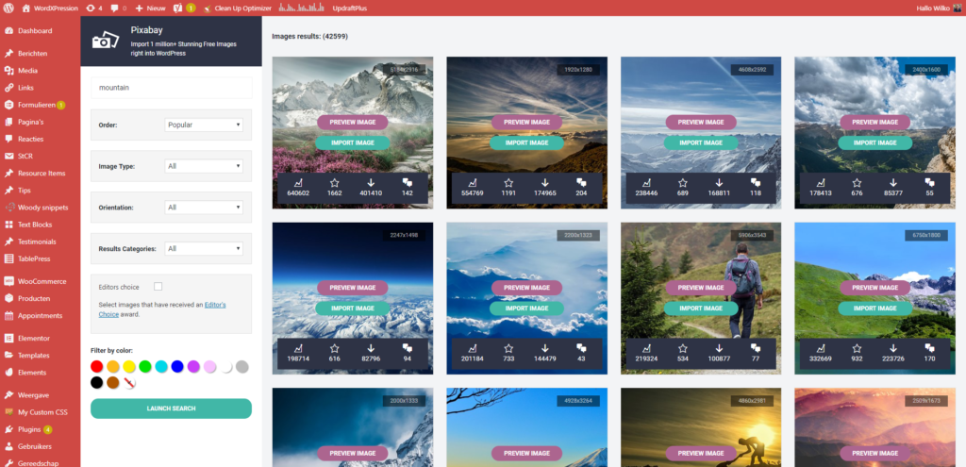Import the 6750x1800 green valley image

pos(874,309)
